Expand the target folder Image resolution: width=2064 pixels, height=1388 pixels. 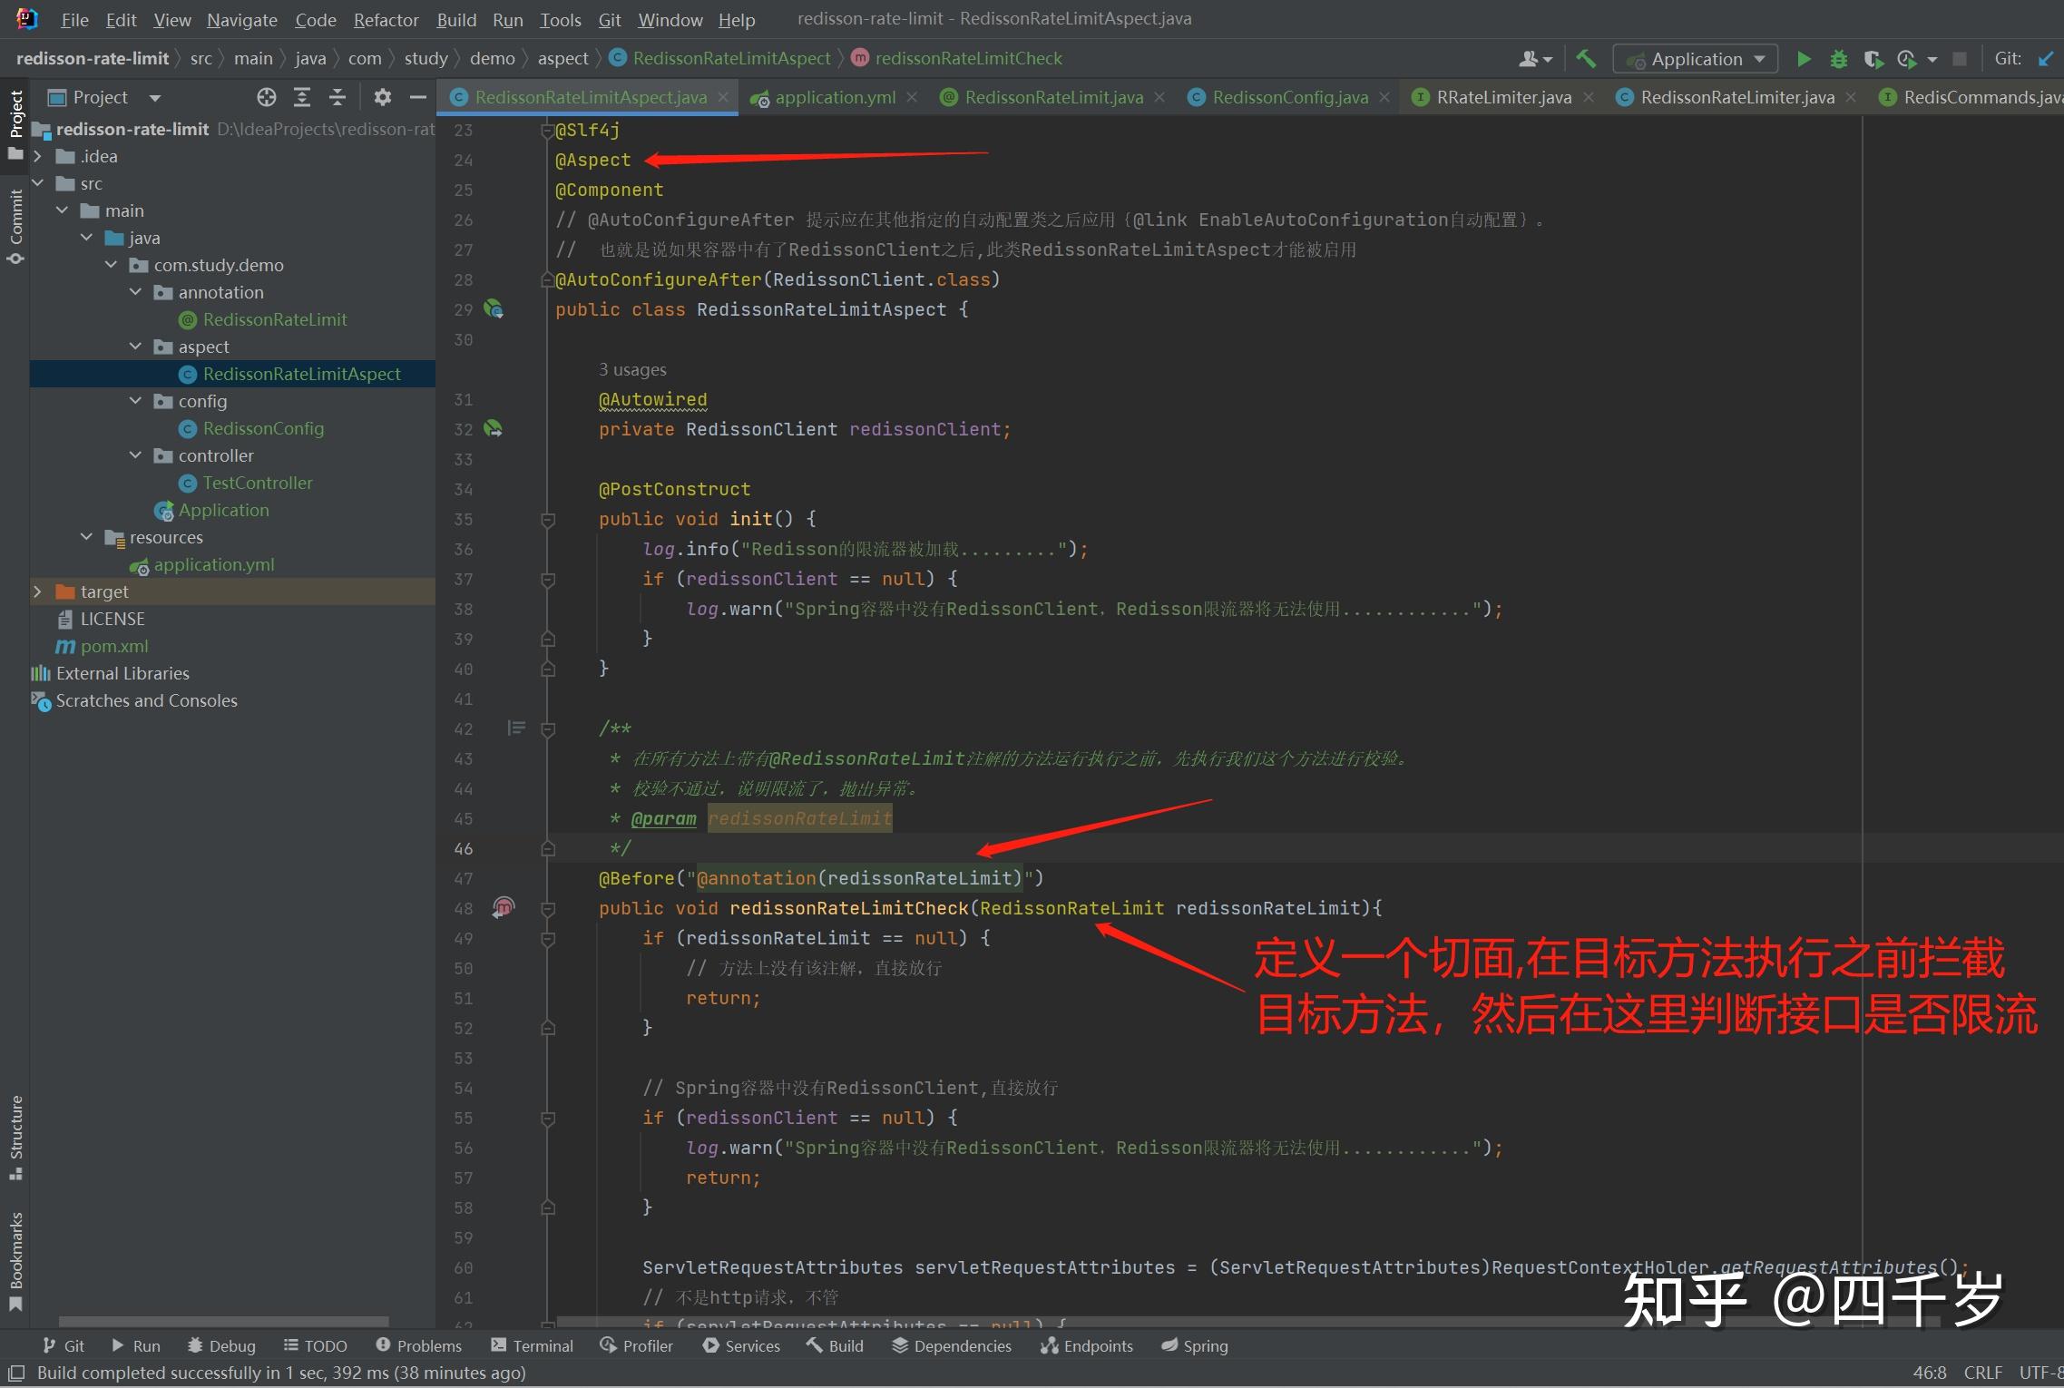coord(38,591)
